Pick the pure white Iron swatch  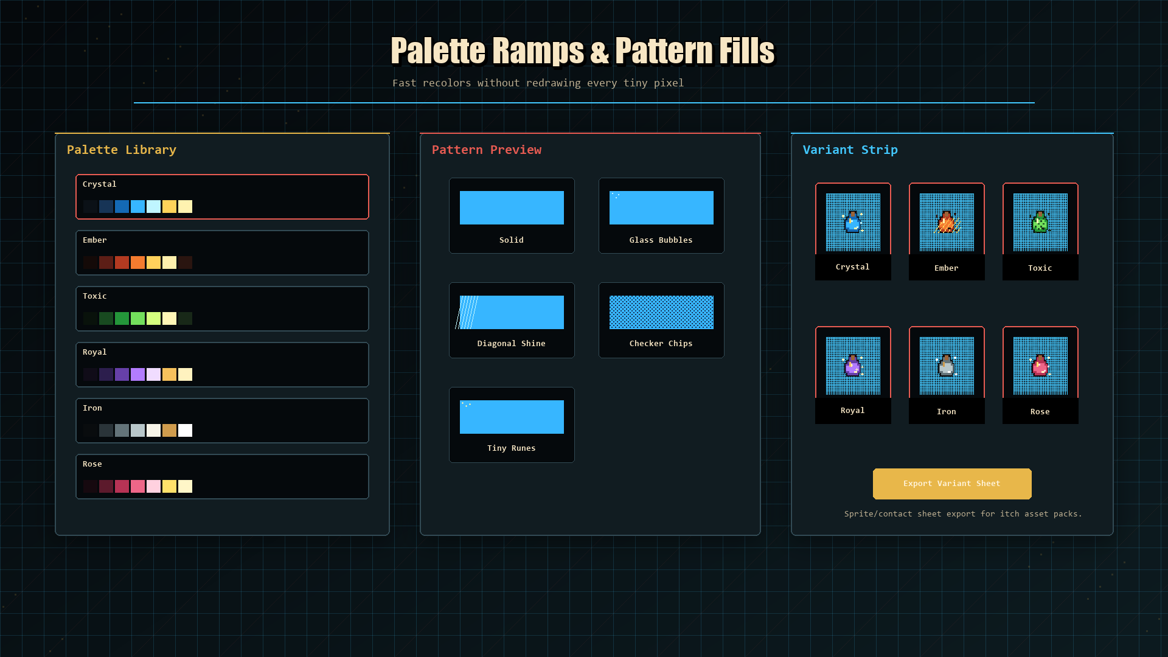185,431
